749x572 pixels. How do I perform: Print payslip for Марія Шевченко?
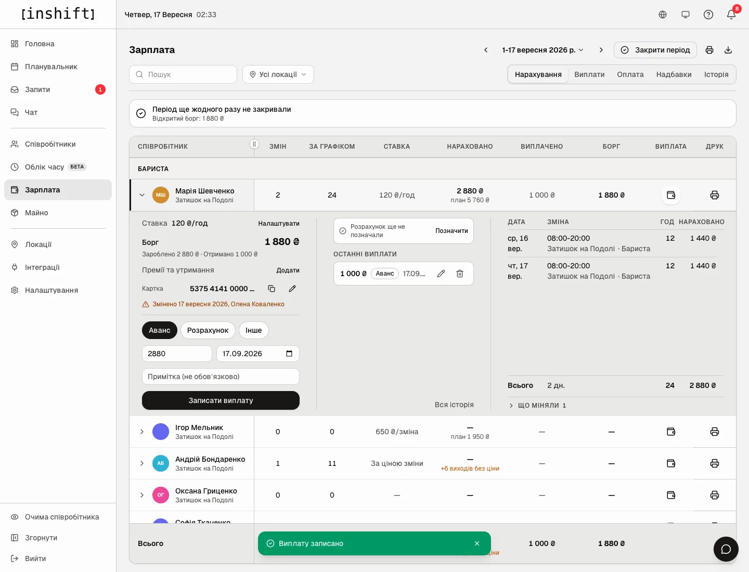[715, 195]
